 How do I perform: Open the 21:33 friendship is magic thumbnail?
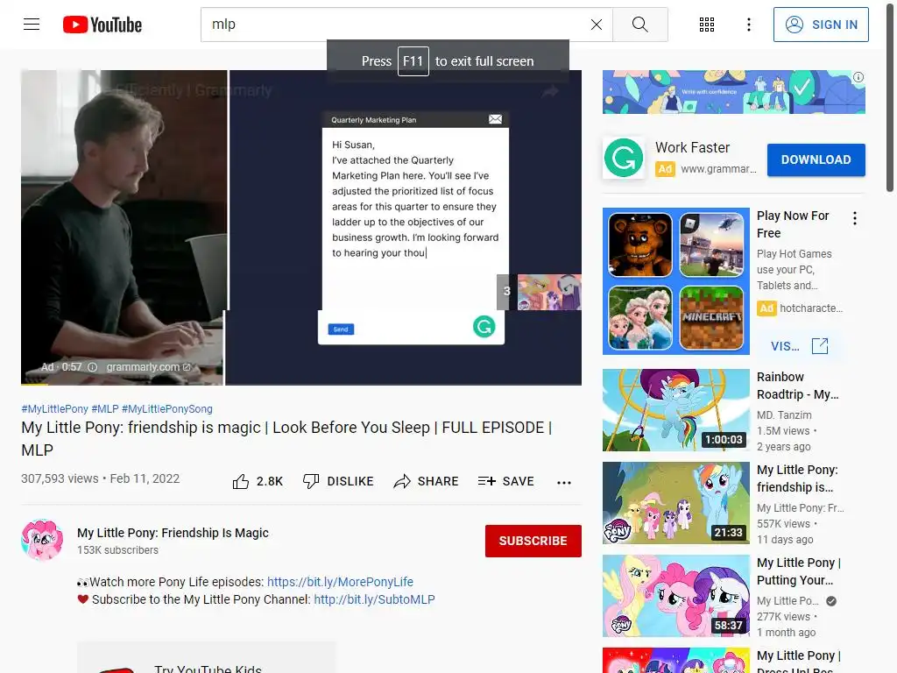(x=675, y=502)
